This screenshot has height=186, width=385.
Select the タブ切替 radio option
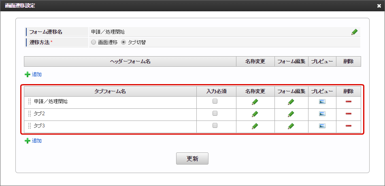[x=123, y=42]
